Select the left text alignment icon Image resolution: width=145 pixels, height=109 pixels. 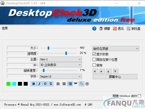click(58, 84)
